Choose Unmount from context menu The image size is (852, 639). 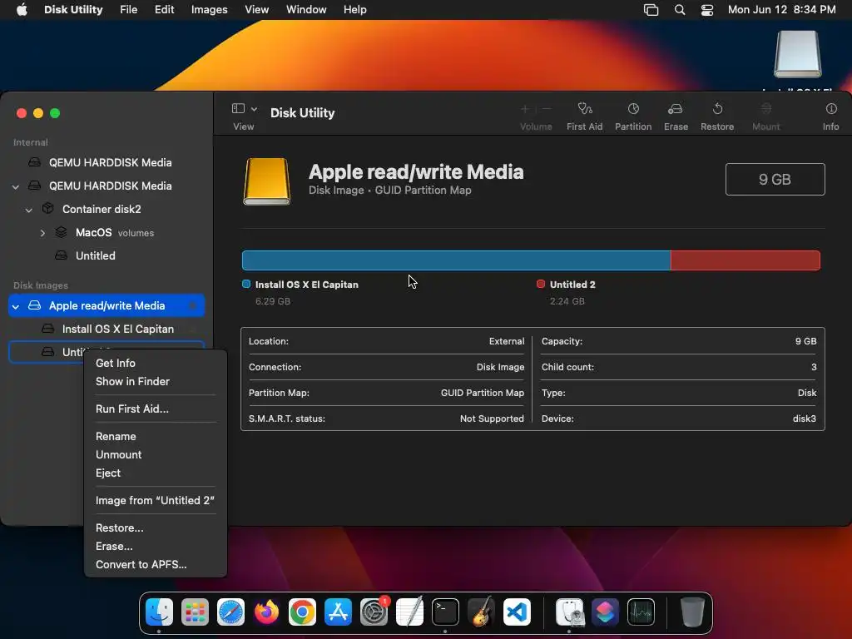click(156, 455)
